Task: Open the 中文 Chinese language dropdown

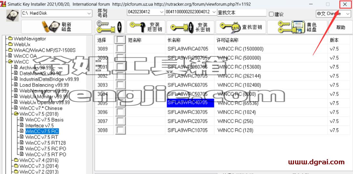Action: coord(347,14)
